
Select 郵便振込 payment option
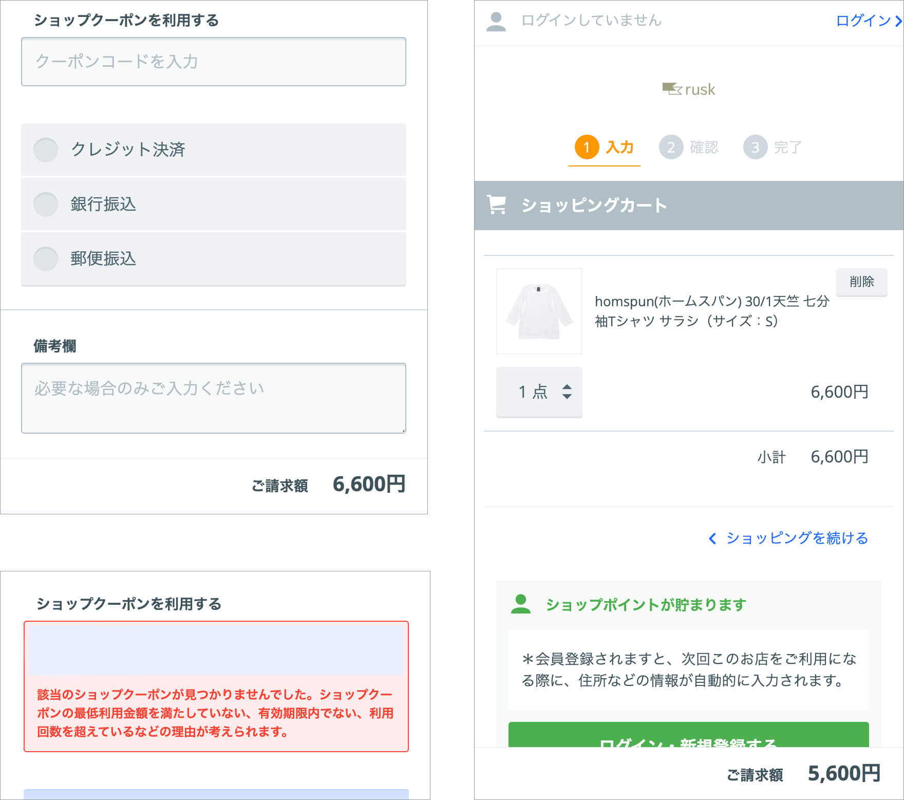coord(214,258)
